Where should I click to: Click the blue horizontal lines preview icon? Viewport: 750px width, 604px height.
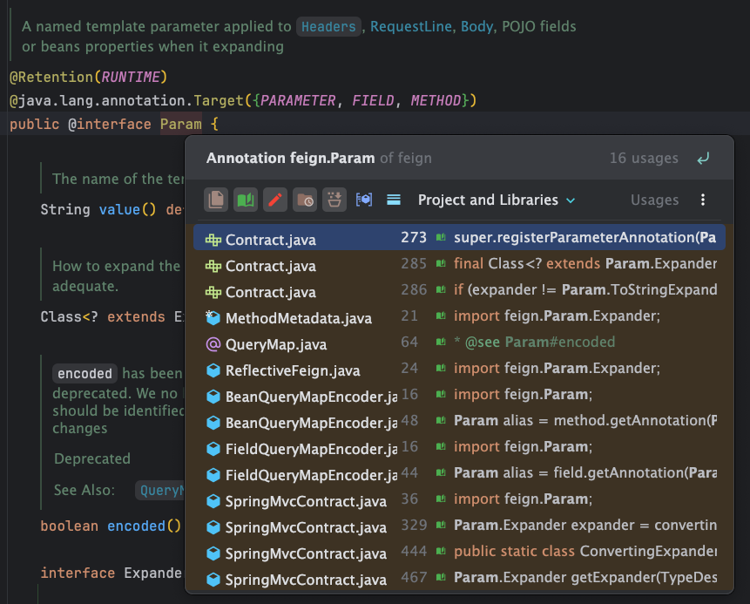tap(394, 200)
